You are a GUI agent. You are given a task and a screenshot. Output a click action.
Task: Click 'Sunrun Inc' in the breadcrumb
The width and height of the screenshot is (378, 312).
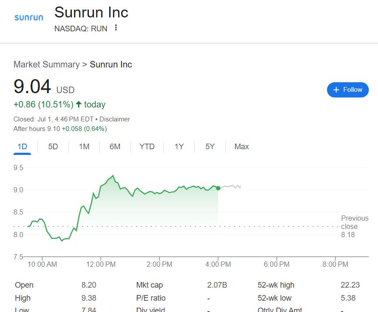coord(111,64)
